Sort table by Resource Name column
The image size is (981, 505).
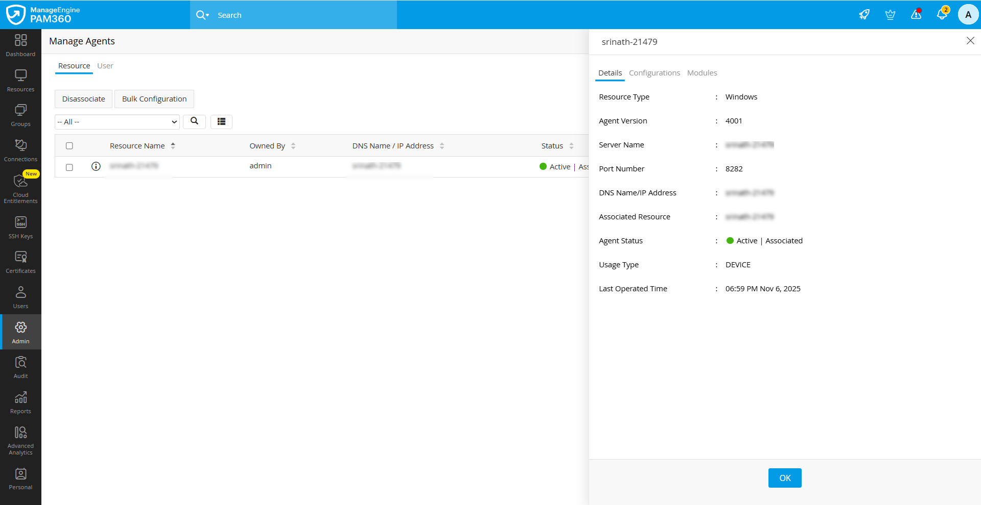point(137,146)
